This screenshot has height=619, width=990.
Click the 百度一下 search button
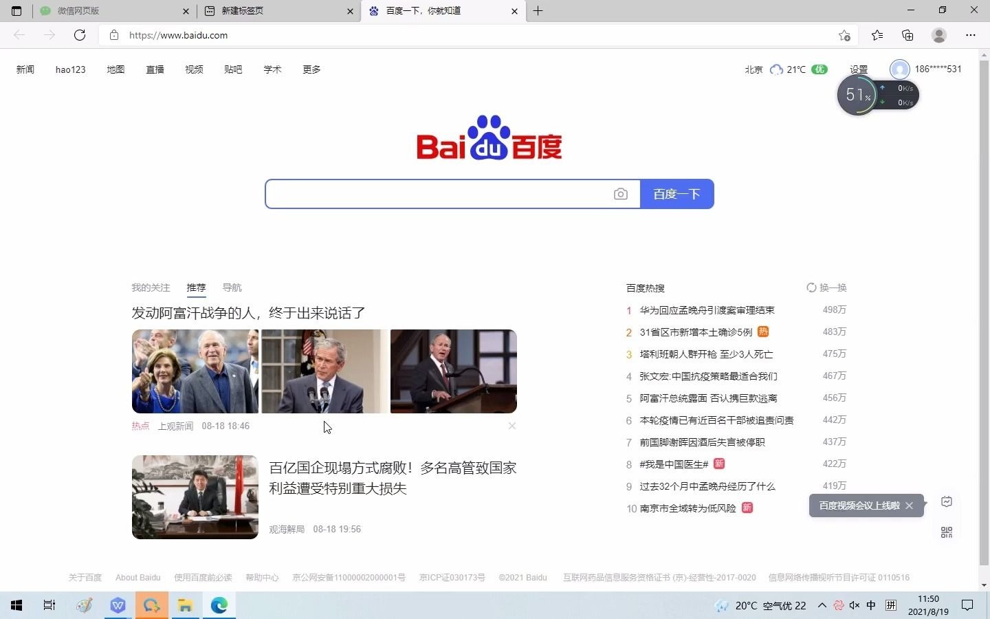[677, 194]
